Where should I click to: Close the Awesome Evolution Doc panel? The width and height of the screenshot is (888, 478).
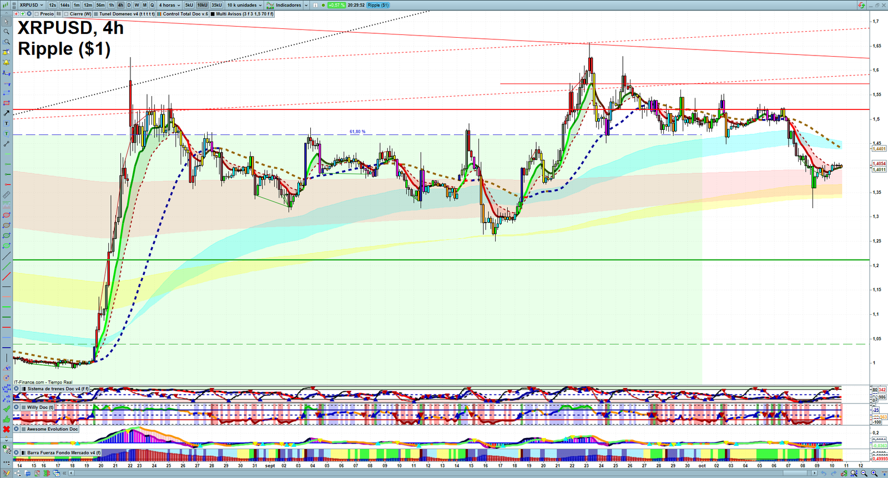point(17,429)
